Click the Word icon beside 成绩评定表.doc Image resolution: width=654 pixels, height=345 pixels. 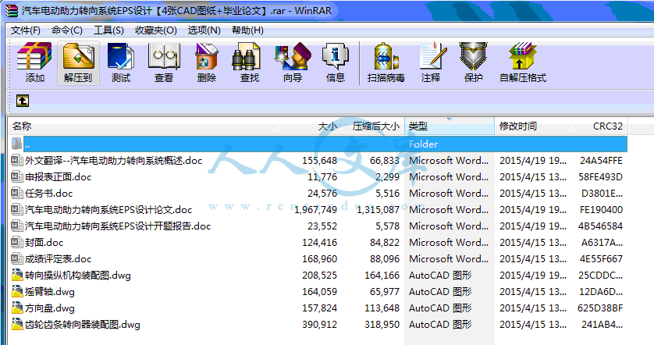coord(16,258)
